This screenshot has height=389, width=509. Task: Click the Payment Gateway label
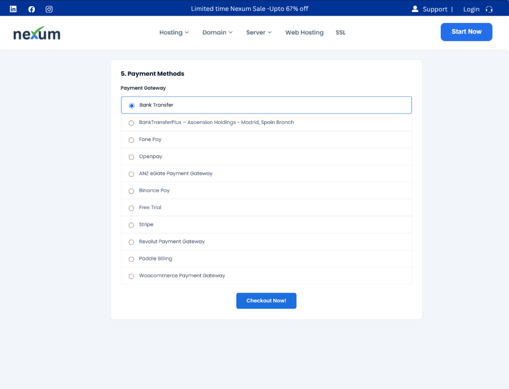click(143, 88)
